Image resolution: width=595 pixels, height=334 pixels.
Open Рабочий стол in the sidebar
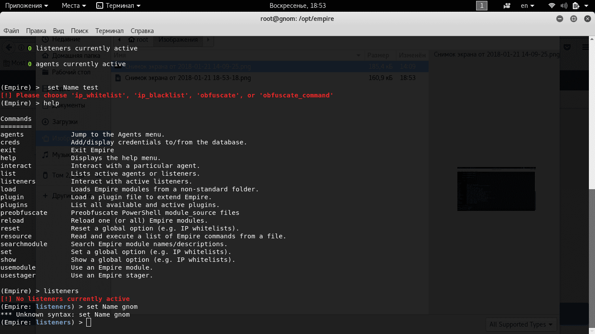[x=66, y=72]
